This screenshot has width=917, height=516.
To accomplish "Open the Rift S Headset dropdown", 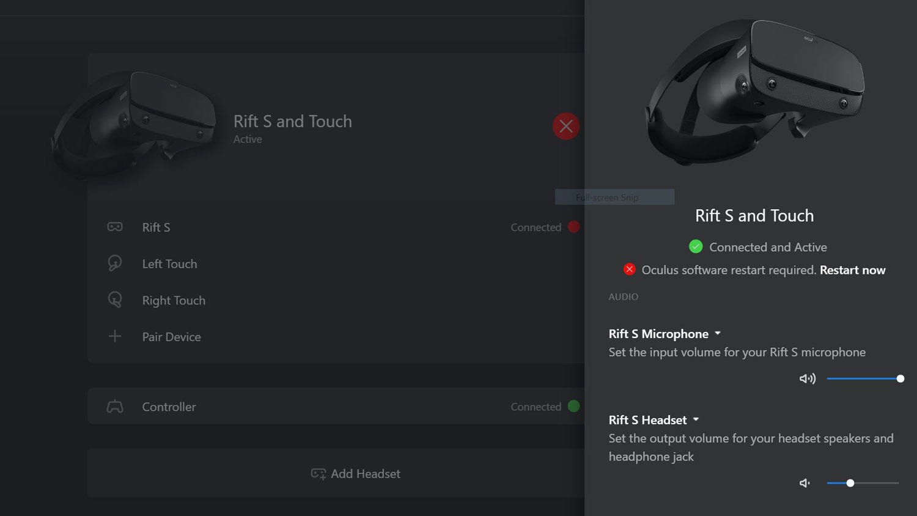I will [696, 420].
